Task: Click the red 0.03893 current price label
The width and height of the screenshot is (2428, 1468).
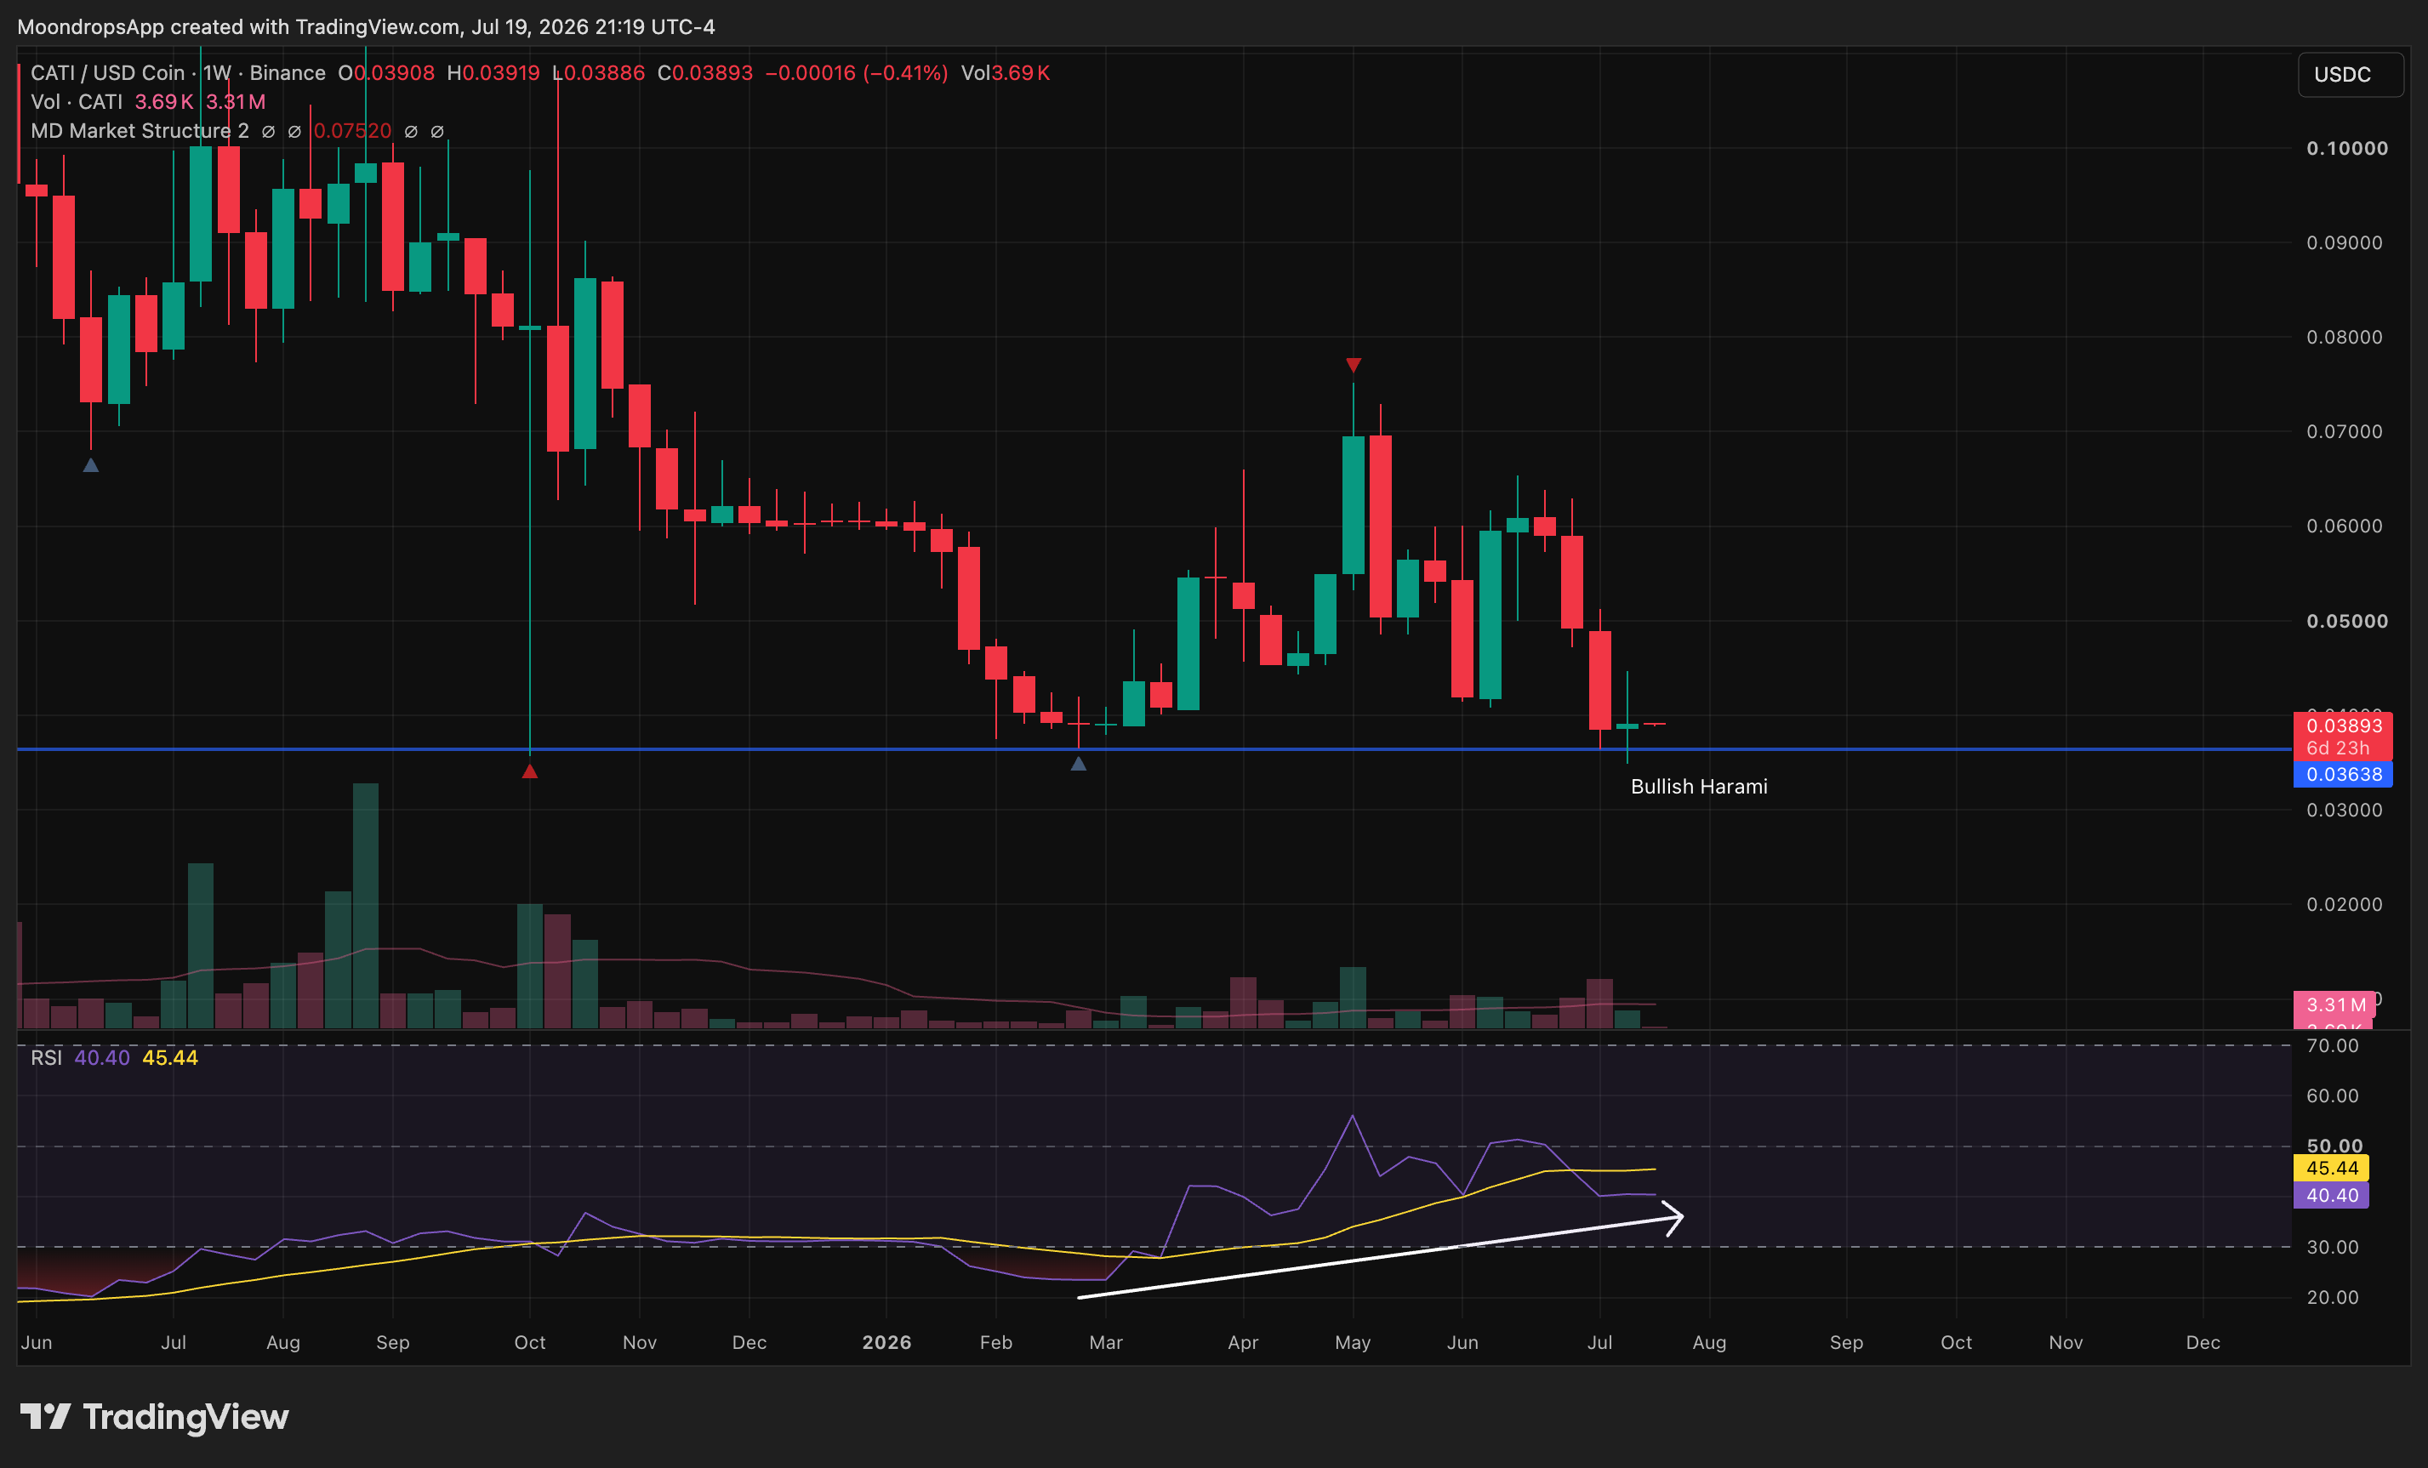Action: [x=2343, y=725]
